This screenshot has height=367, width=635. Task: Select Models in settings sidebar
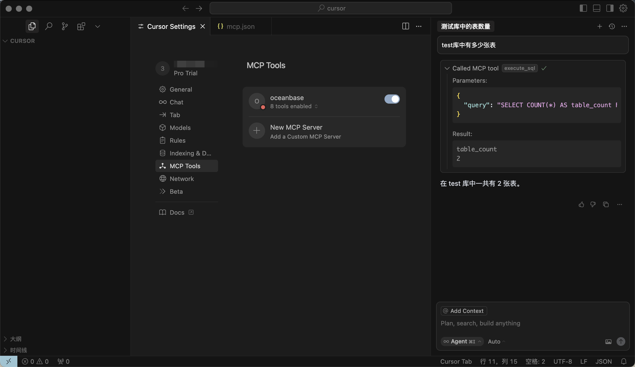[180, 128]
